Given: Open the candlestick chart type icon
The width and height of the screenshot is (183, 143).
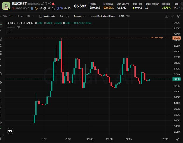Looking at the screenshot, I should (x=61, y=16).
